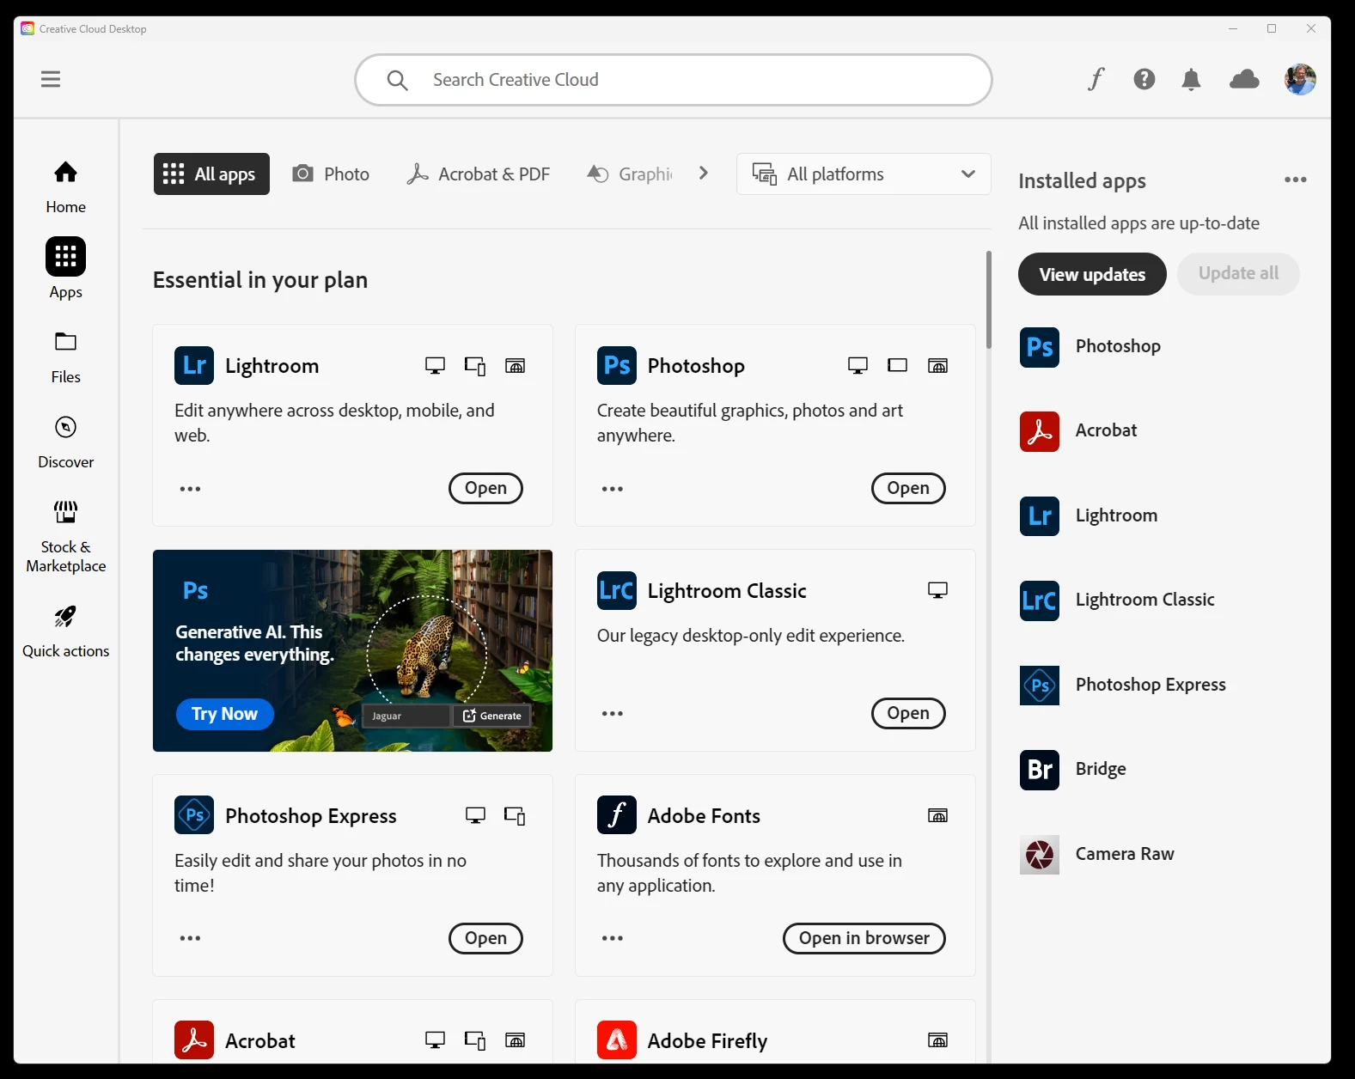The height and width of the screenshot is (1079, 1355).
Task: Check cloud sync status icon
Action: (1244, 80)
